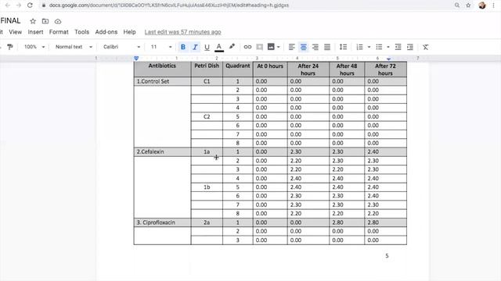The height and width of the screenshot is (281, 501).
Task: Insert an image
Action: 271,47
